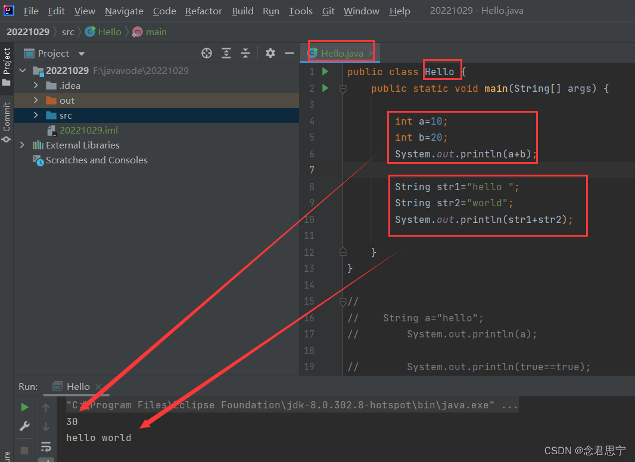Expand the out folder in Project tree
Viewport: 635px width, 462px height.
point(35,100)
